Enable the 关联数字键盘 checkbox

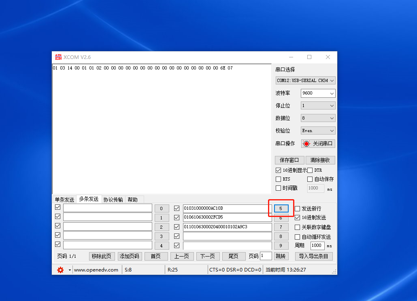point(297,227)
